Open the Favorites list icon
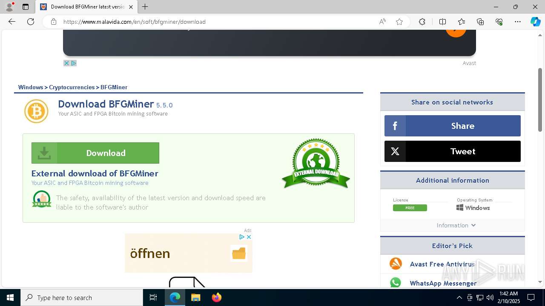 click(462, 22)
